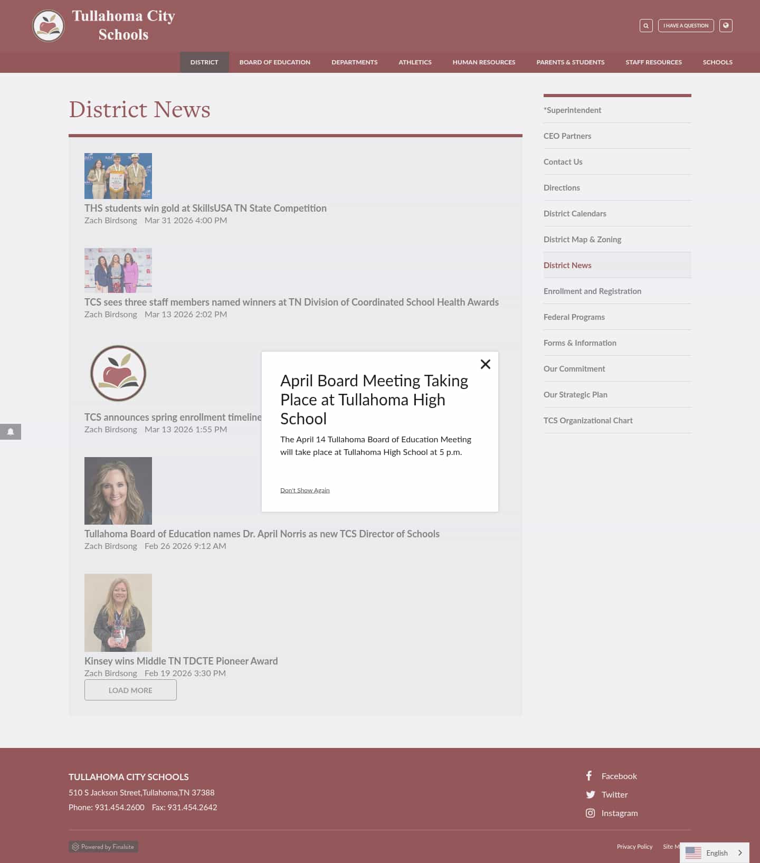Open the Parents & Students menu
Viewport: 760px width, 863px height.
571,62
